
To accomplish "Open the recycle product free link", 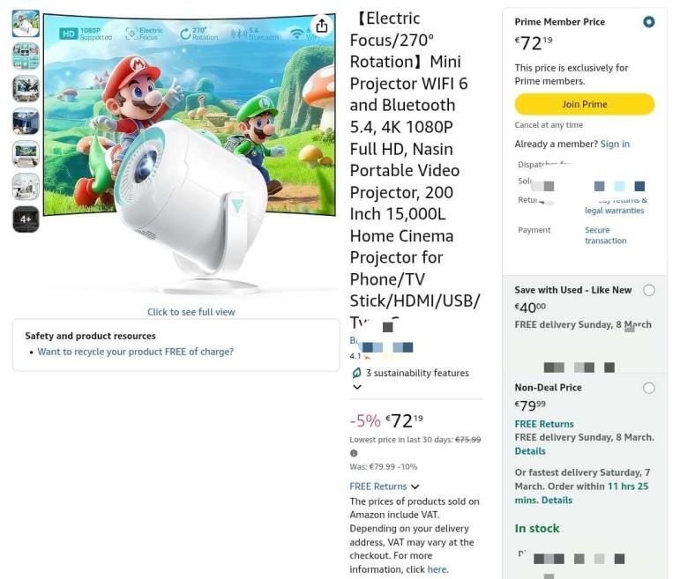I will 135,352.
